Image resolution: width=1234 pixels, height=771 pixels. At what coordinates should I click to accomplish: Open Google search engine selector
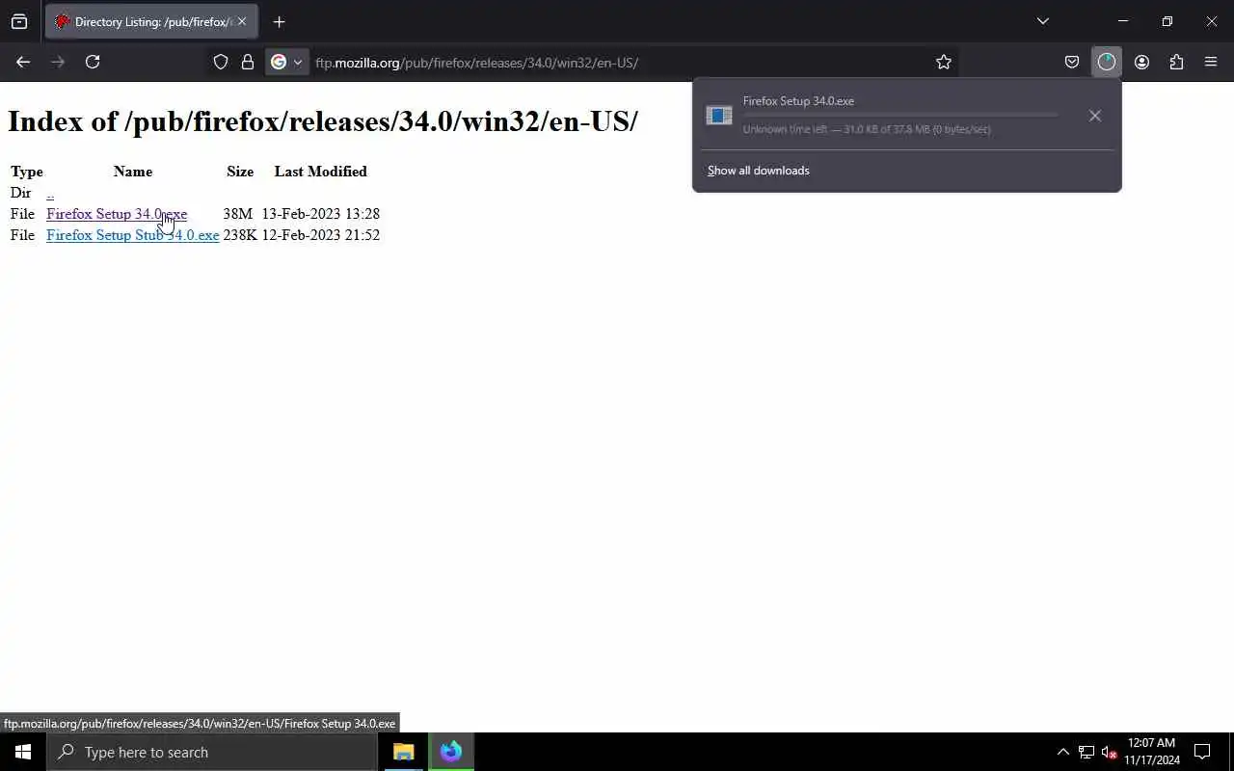click(286, 62)
